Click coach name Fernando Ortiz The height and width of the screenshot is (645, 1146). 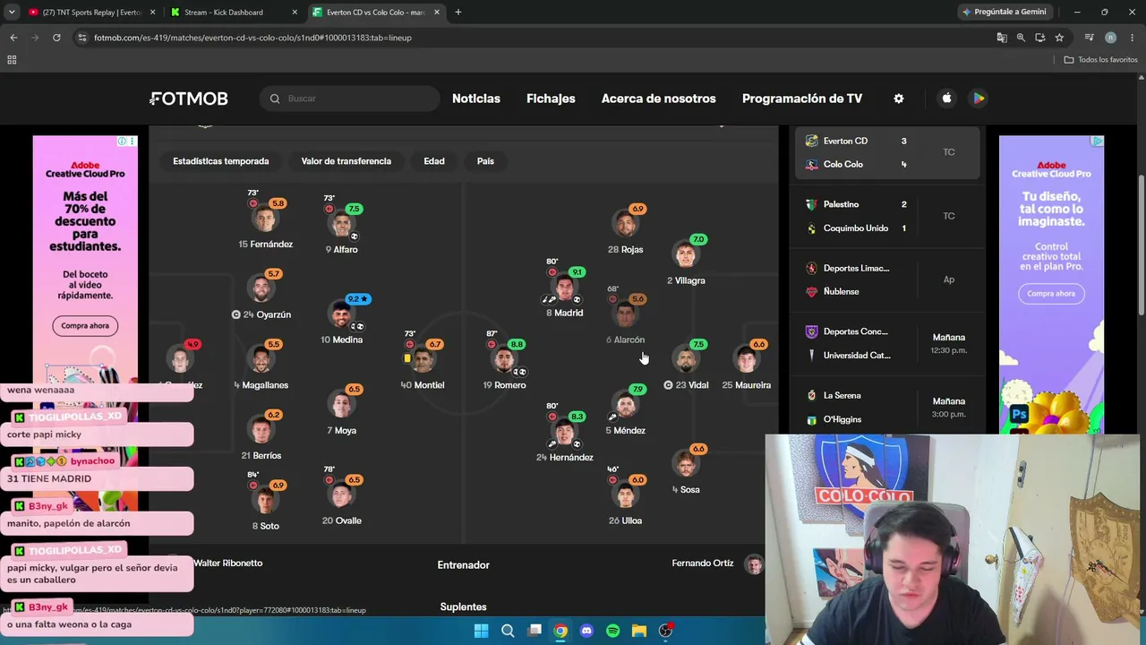pyautogui.click(x=703, y=563)
